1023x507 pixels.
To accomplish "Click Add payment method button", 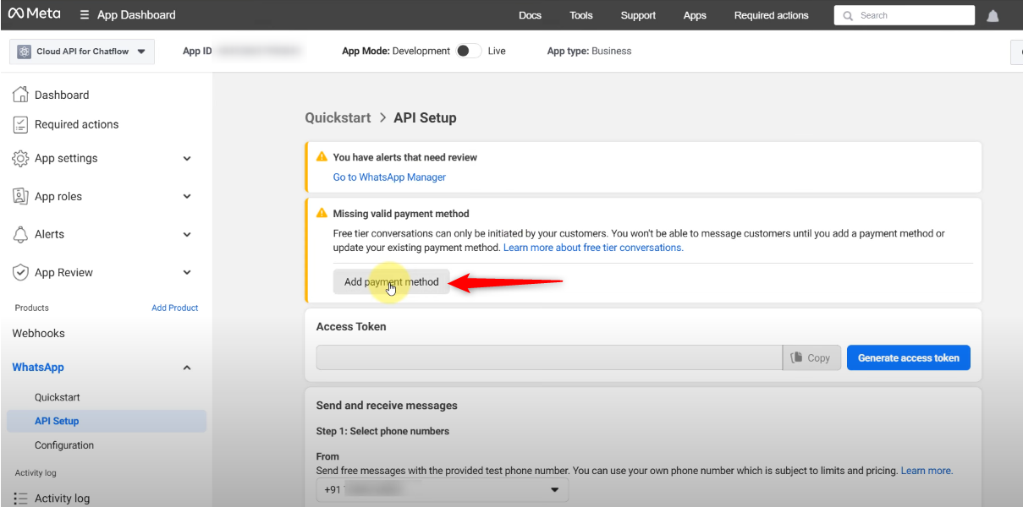I will point(391,282).
